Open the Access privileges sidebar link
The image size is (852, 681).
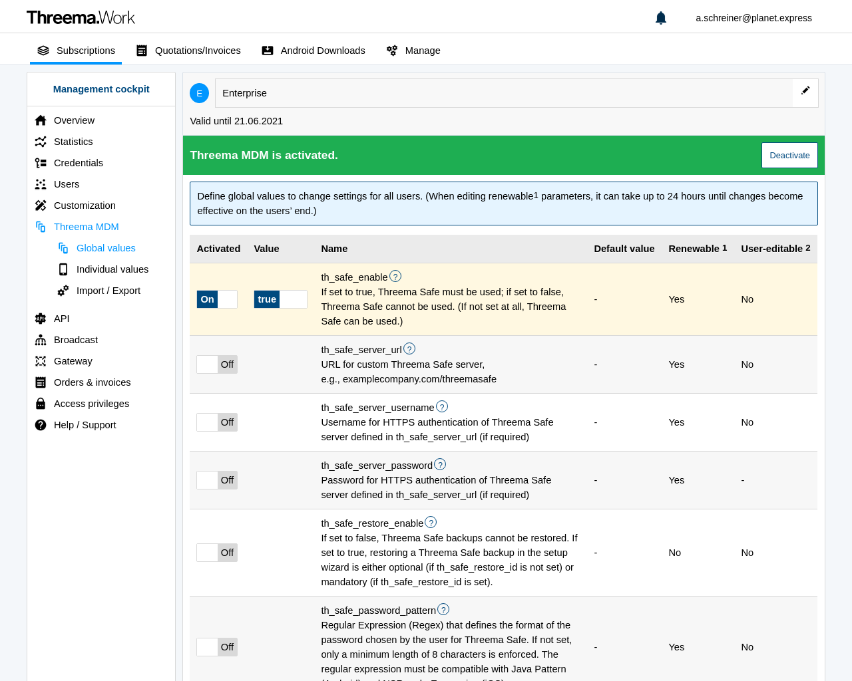tap(91, 404)
